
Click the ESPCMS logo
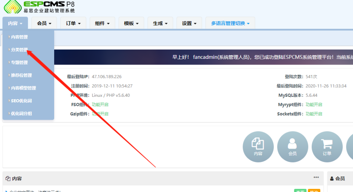pos(39,7)
